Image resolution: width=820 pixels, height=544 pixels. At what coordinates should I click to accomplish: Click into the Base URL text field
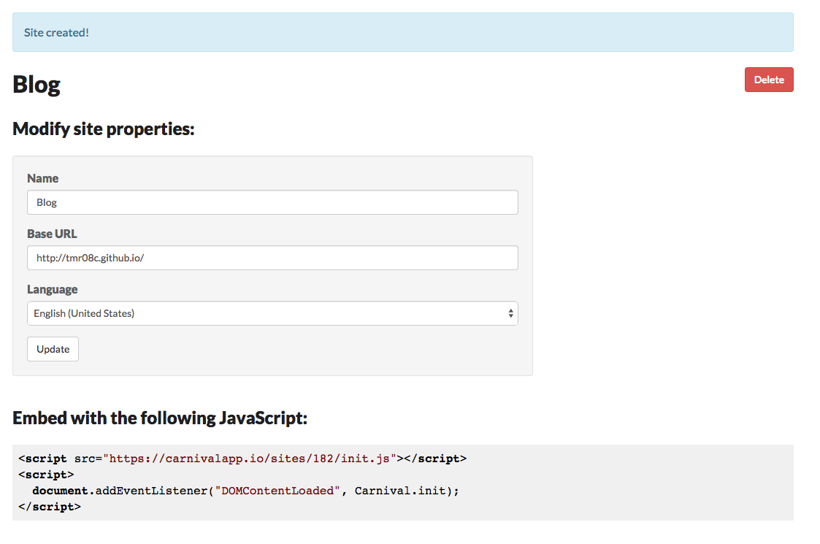(x=272, y=258)
